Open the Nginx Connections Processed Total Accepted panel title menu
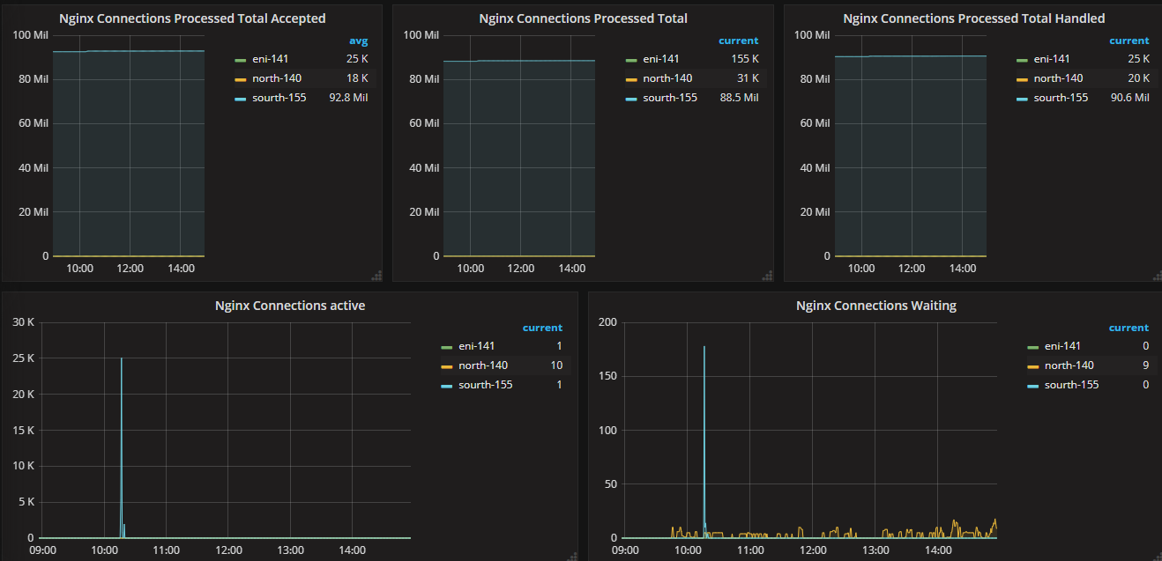Image resolution: width=1162 pixels, height=561 pixels. pyautogui.click(x=192, y=18)
